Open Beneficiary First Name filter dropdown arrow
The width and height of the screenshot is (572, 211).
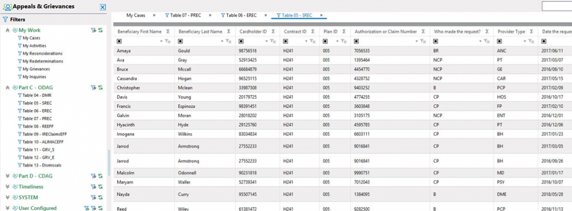pyautogui.click(x=161, y=41)
